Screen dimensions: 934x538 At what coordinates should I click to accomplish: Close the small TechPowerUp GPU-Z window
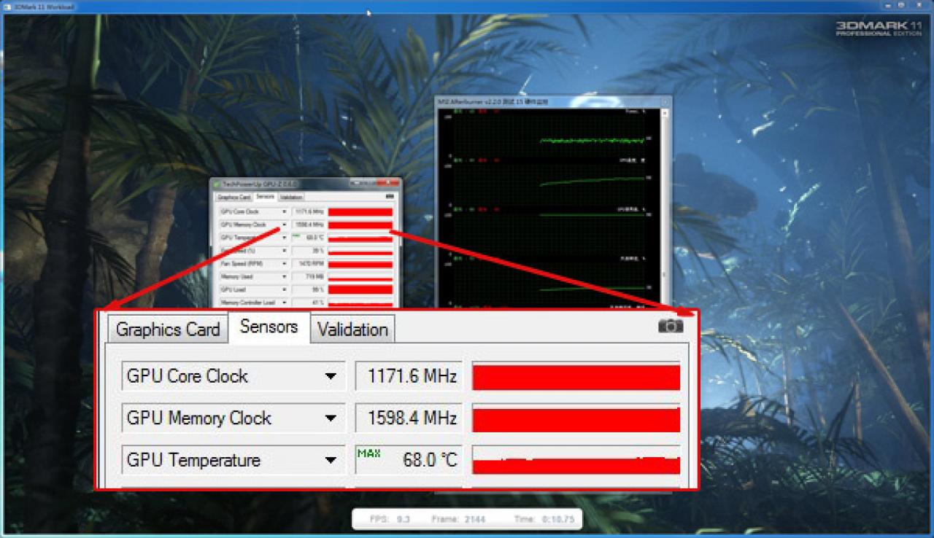[388, 182]
